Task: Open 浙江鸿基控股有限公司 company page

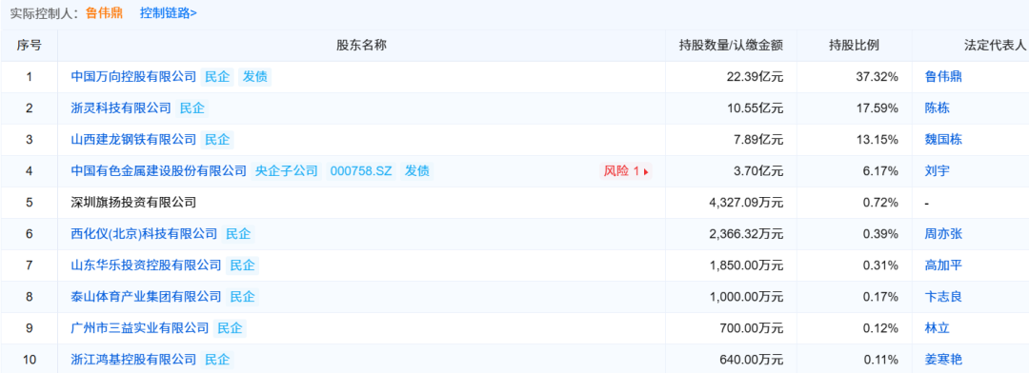Action: [x=133, y=360]
